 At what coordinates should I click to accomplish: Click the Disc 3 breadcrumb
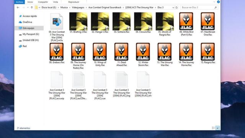[160, 7]
